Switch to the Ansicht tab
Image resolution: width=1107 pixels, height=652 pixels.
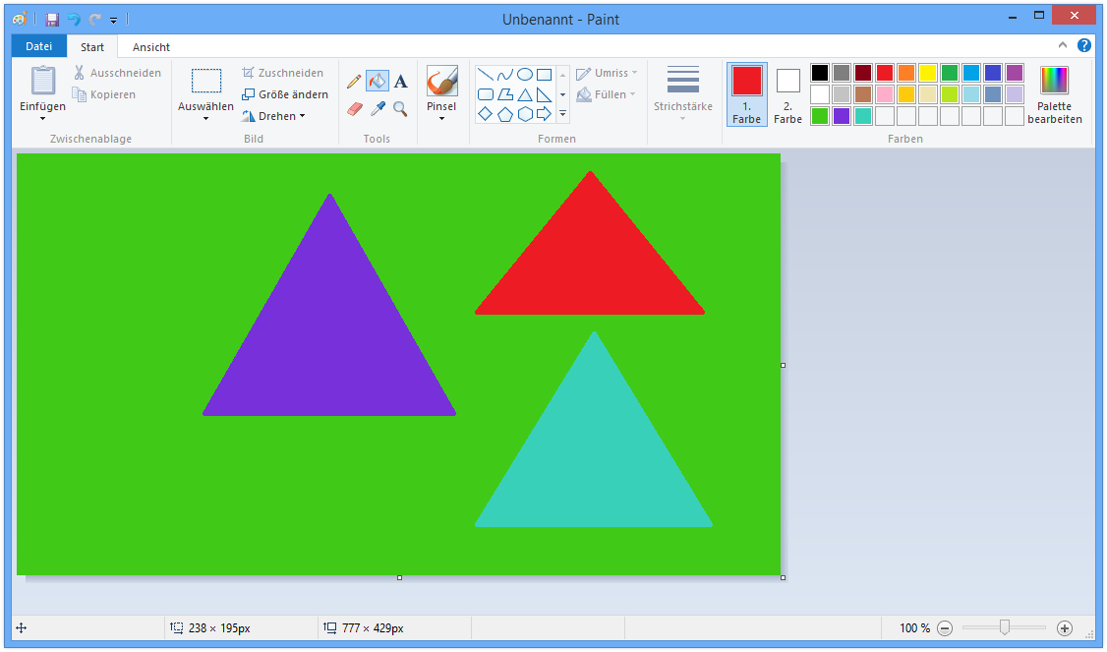coord(149,46)
